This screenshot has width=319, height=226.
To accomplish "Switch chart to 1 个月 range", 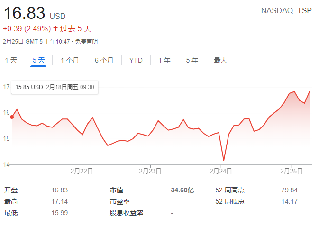I will point(70,60).
